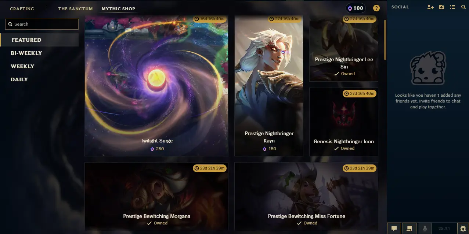Click the shop Search field
The image size is (469, 234).
pos(42,24)
